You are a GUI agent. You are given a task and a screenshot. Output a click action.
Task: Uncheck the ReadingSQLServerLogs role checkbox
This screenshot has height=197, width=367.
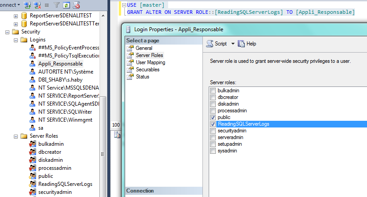pyautogui.click(x=213, y=124)
